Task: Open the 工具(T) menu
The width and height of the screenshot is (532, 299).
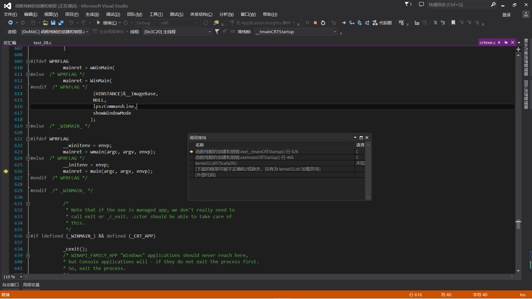Action: coord(156,14)
